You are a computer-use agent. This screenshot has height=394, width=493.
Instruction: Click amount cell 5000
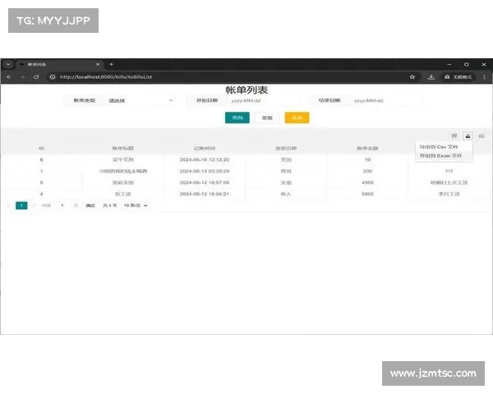[x=367, y=194]
